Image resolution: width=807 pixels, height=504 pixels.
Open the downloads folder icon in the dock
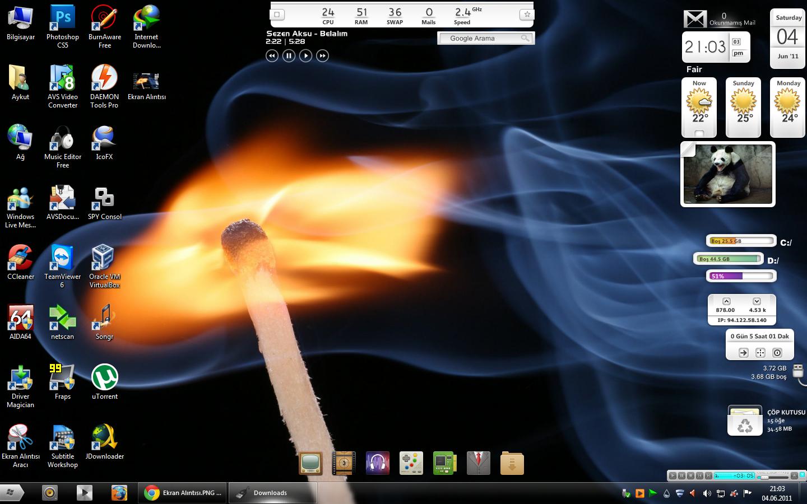click(512, 463)
